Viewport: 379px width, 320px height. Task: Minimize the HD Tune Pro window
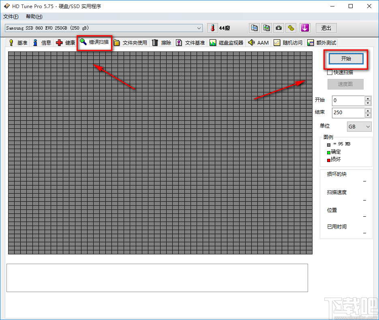(x=332, y=6)
